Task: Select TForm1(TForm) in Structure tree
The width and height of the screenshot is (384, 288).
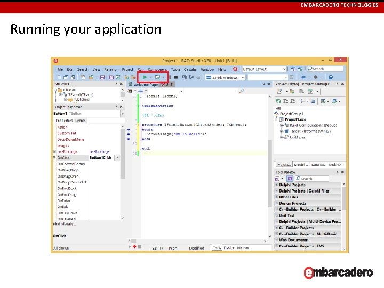Action: [x=81, y=94]
